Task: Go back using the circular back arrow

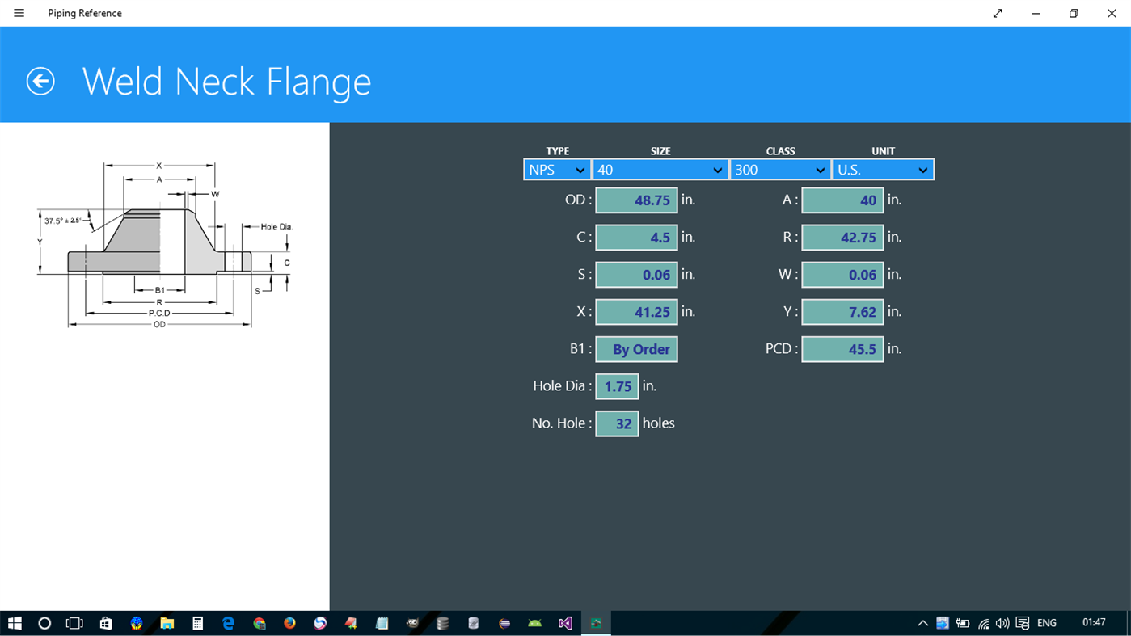Action: (x=40, y=82)
